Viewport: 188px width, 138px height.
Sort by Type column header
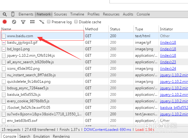146,29
